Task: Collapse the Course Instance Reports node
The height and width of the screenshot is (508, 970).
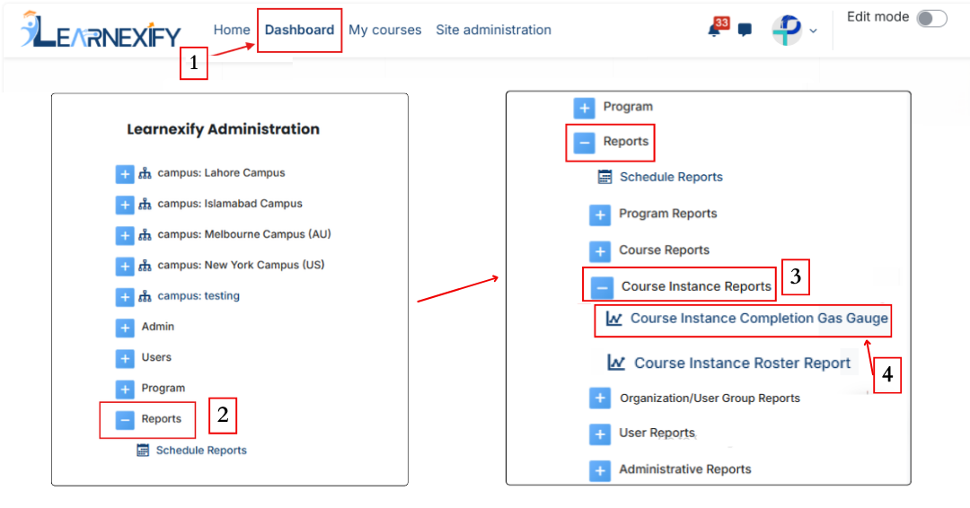Action: click(602, 287)
